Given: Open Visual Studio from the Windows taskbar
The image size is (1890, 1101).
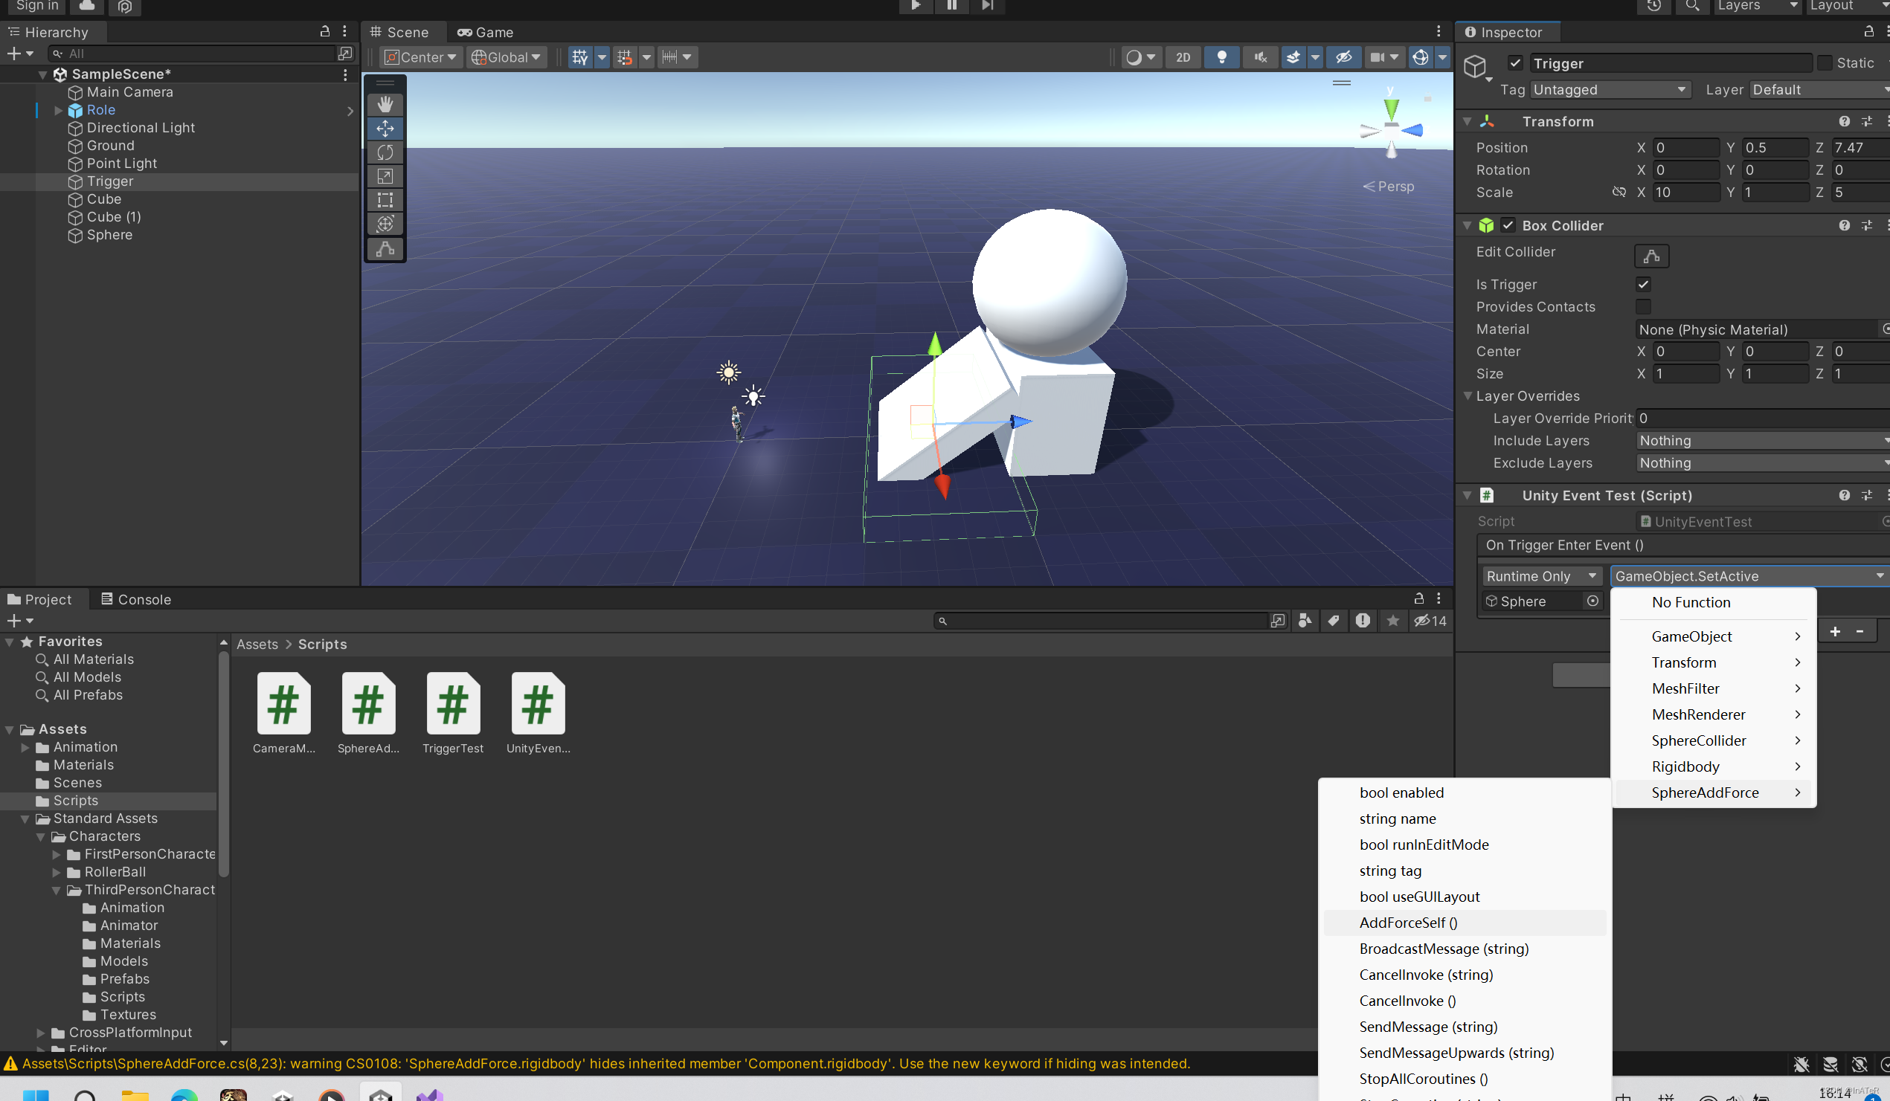Looking at the screenshot, I should (x=431, y=1095).
